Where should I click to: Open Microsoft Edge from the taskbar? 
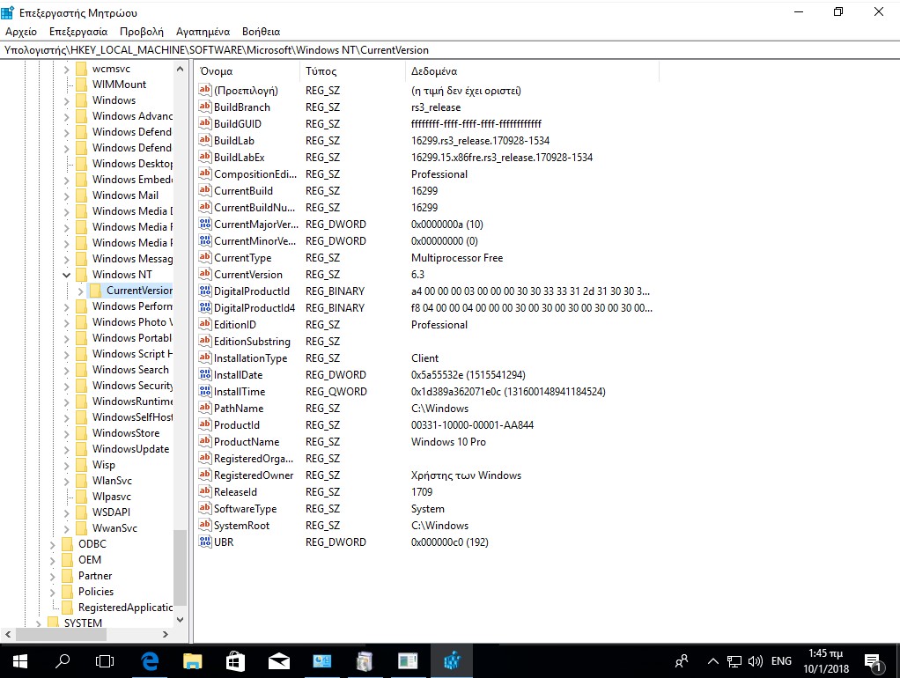point(150,661)
